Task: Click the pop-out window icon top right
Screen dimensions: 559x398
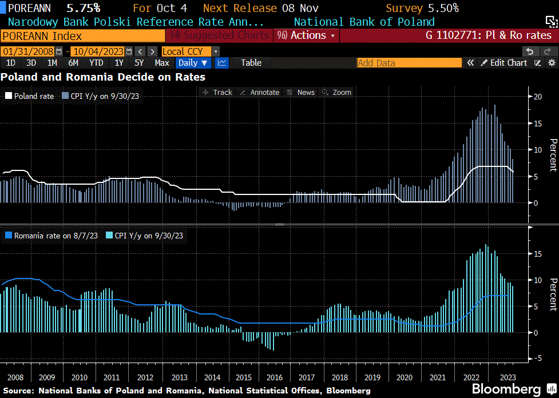Action: click(x=552, y=22)
